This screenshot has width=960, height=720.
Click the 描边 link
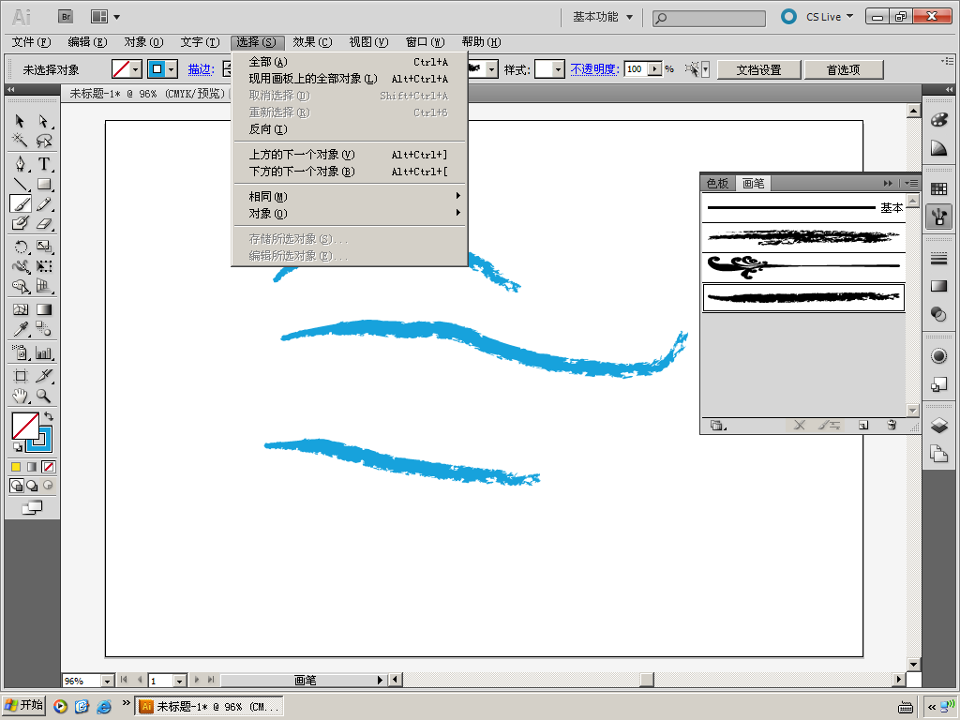click(x=201, y=69)
